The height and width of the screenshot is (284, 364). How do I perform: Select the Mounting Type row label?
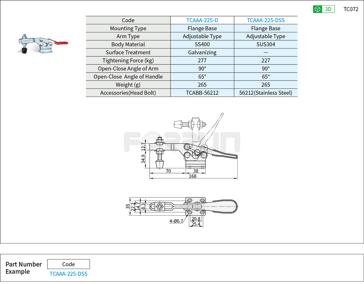click(128, 28)
